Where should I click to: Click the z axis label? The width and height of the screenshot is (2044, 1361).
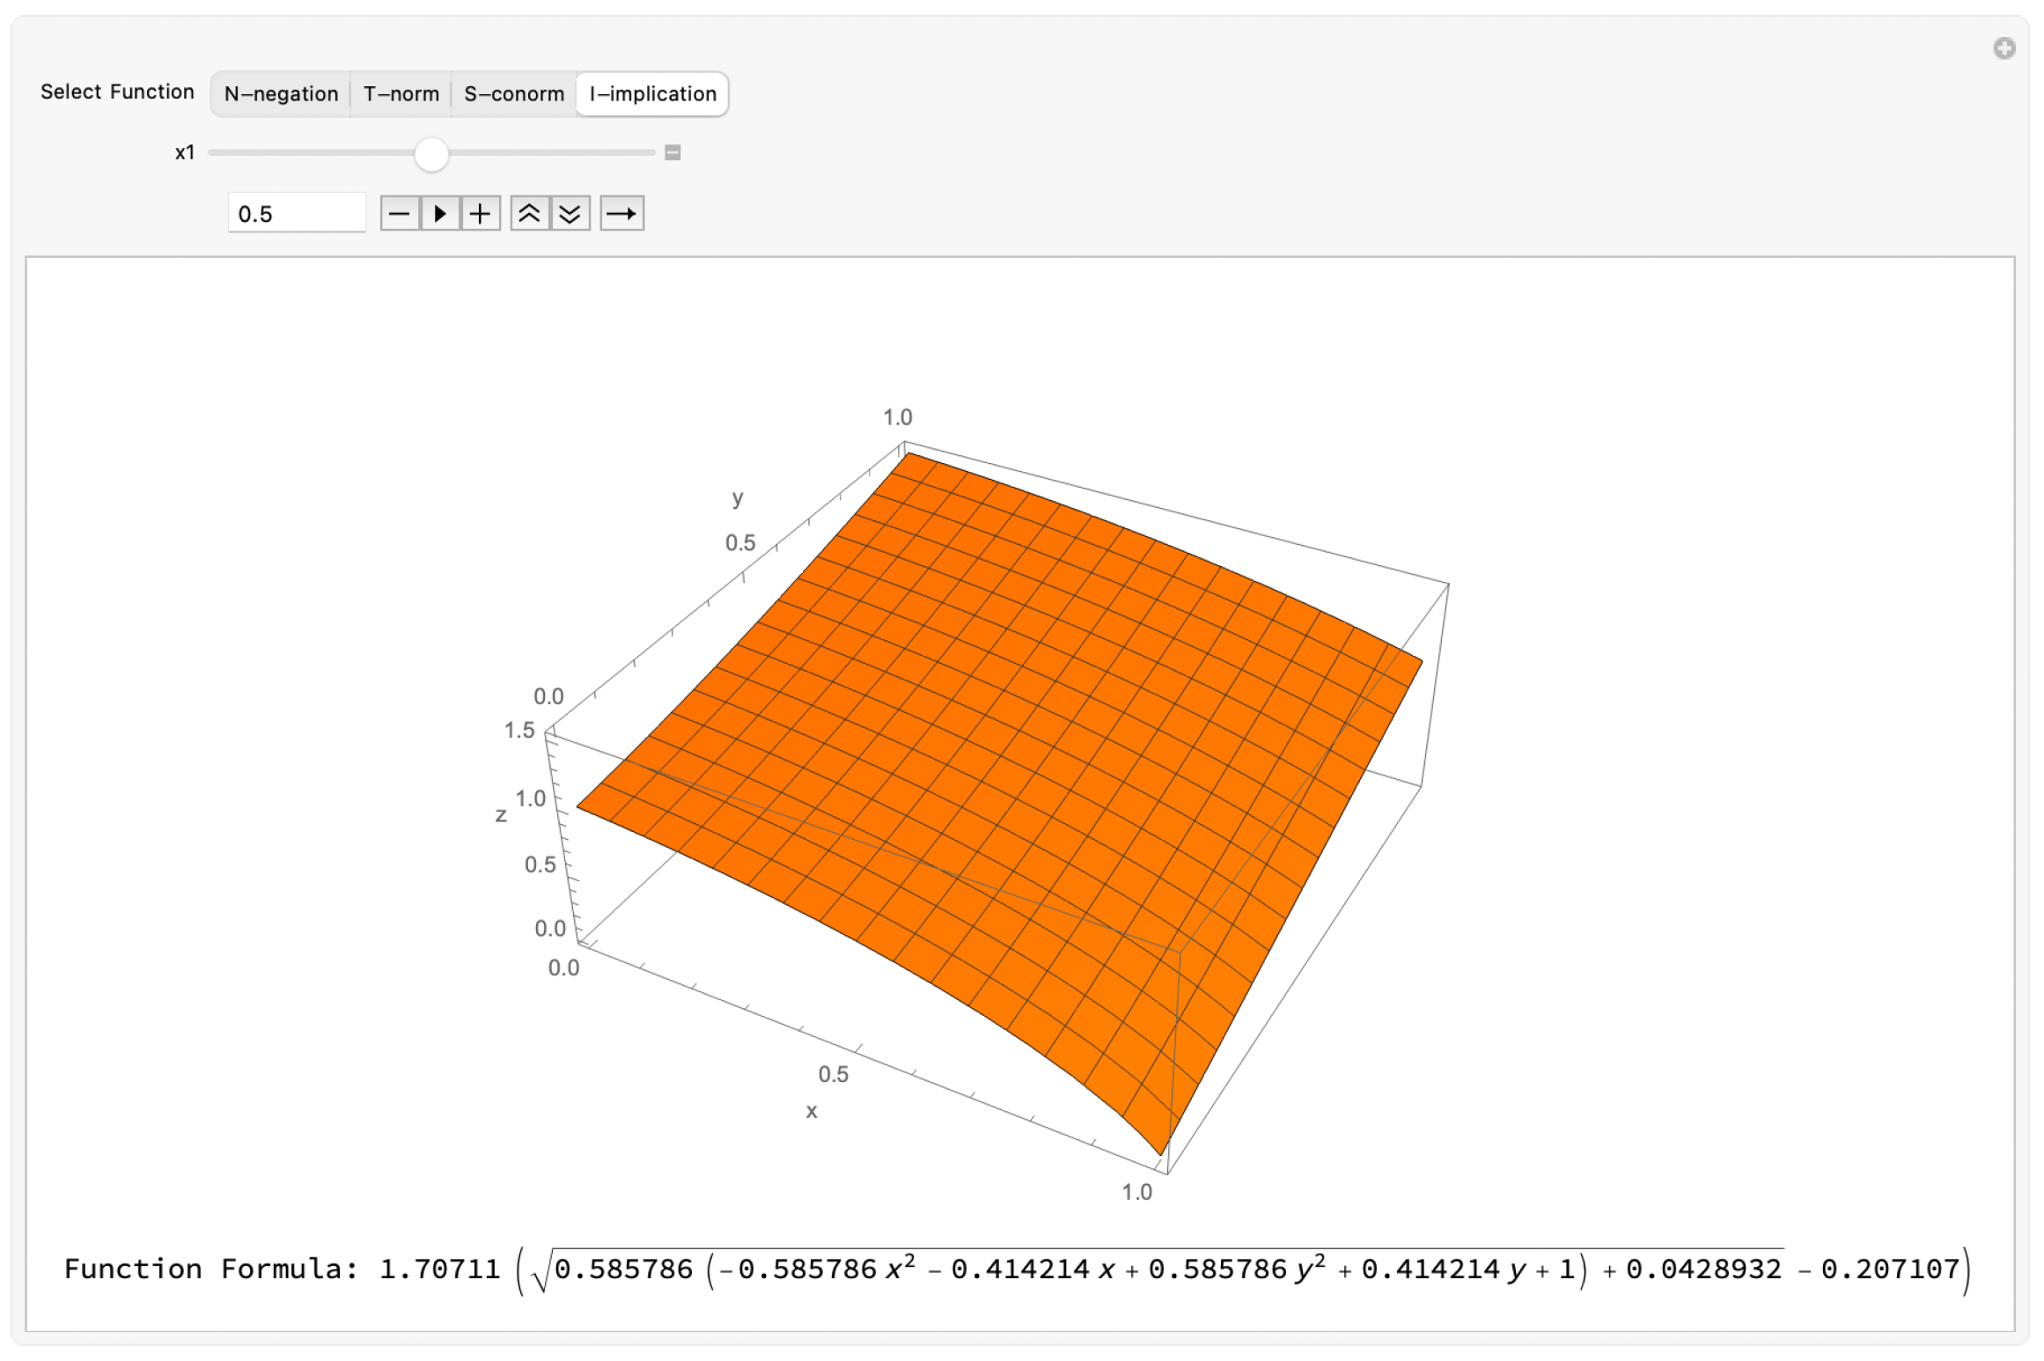[x=501, y=815]
